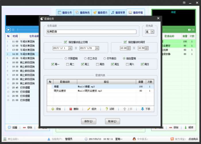Switch to the 播音提示 tab
This screenshot has width=201, height=144.
coord(100,12)
